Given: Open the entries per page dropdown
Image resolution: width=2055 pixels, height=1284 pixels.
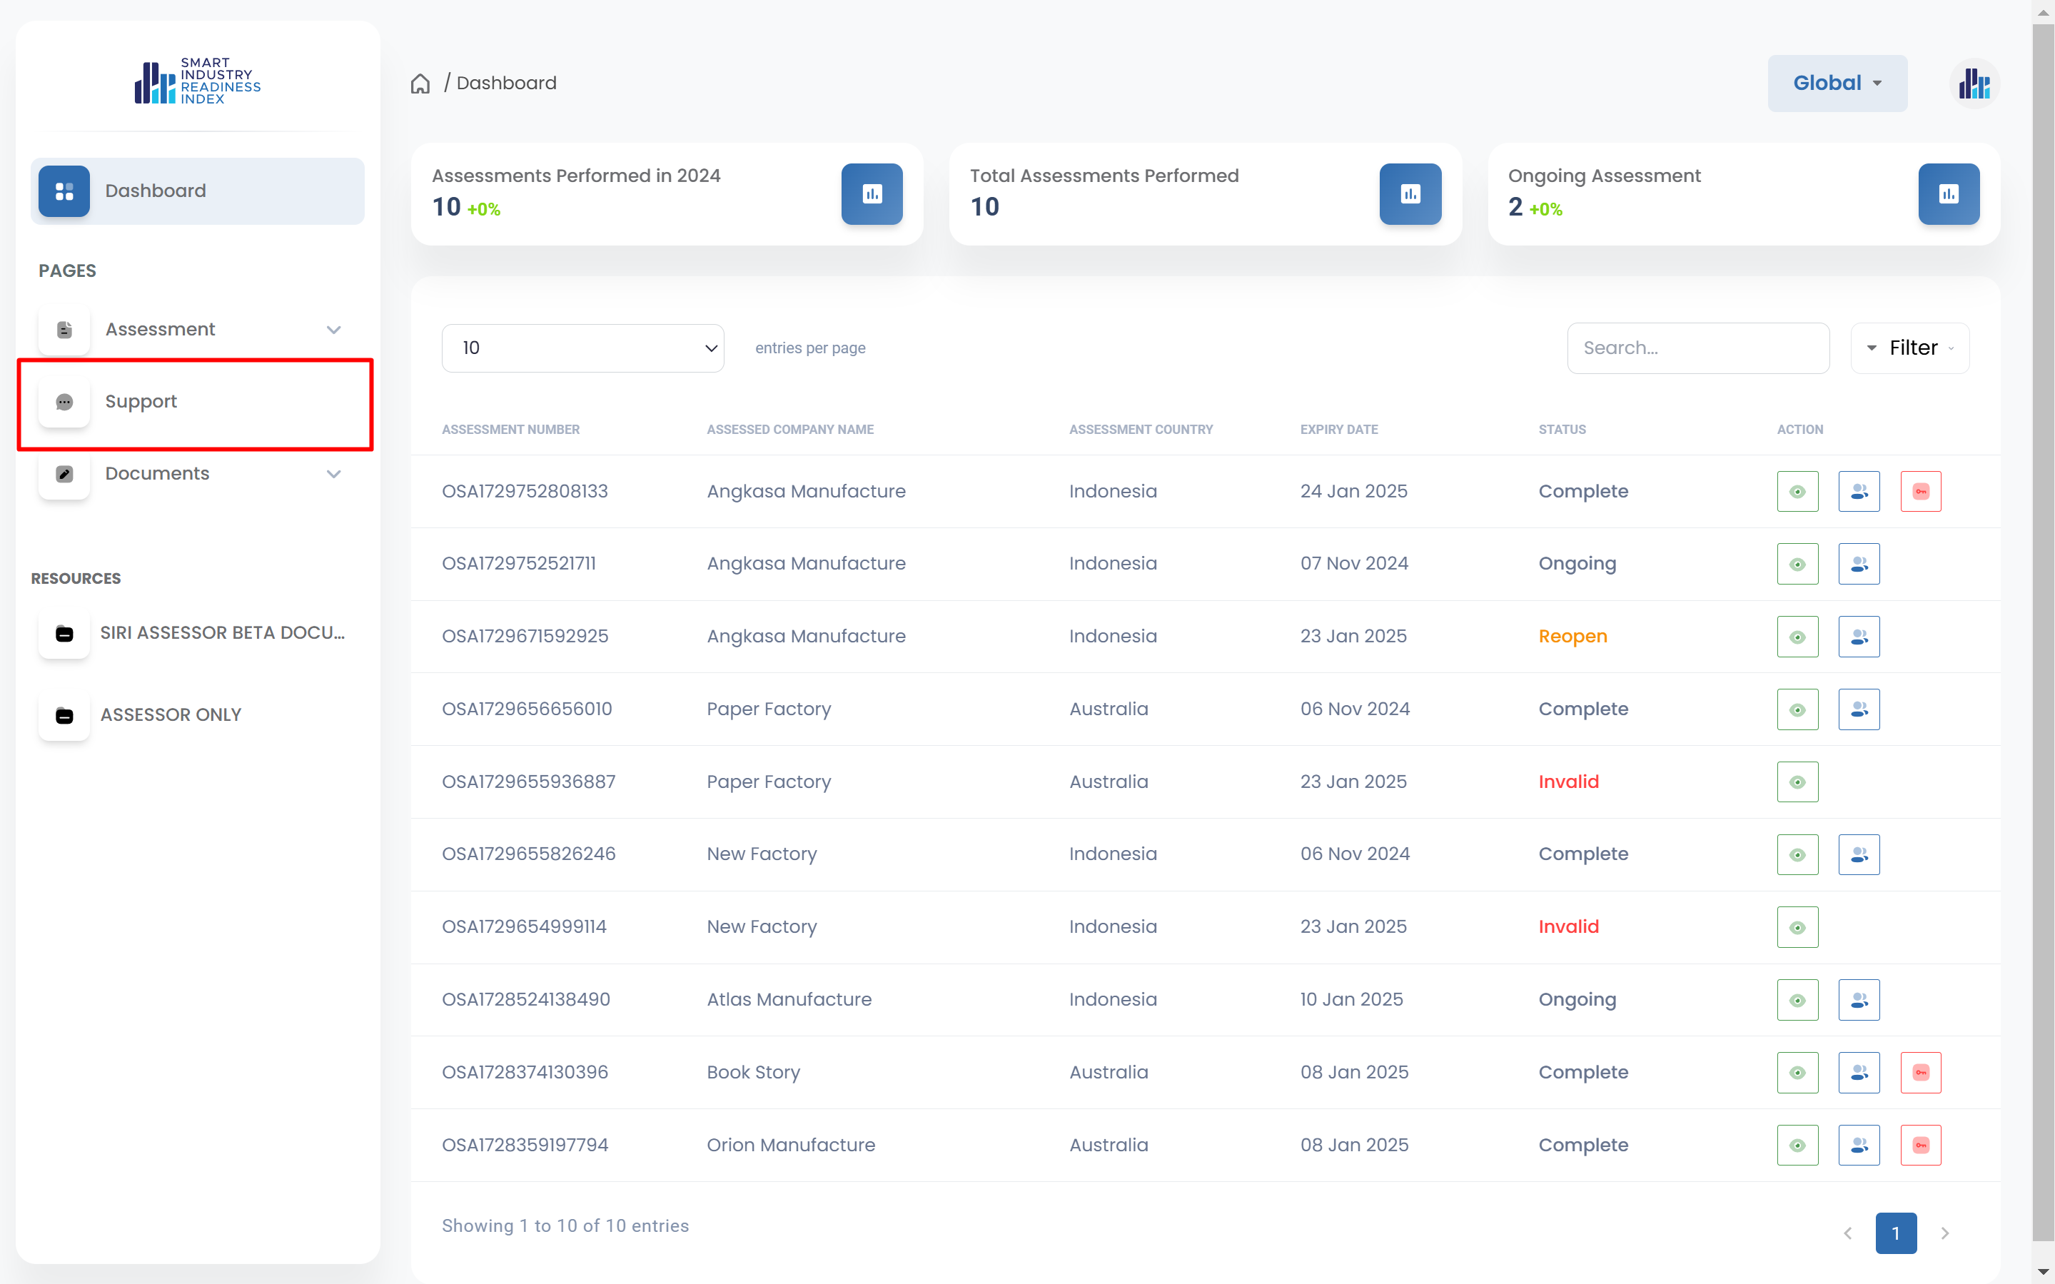Looking at the screenshot, I should tap(582, 348).
